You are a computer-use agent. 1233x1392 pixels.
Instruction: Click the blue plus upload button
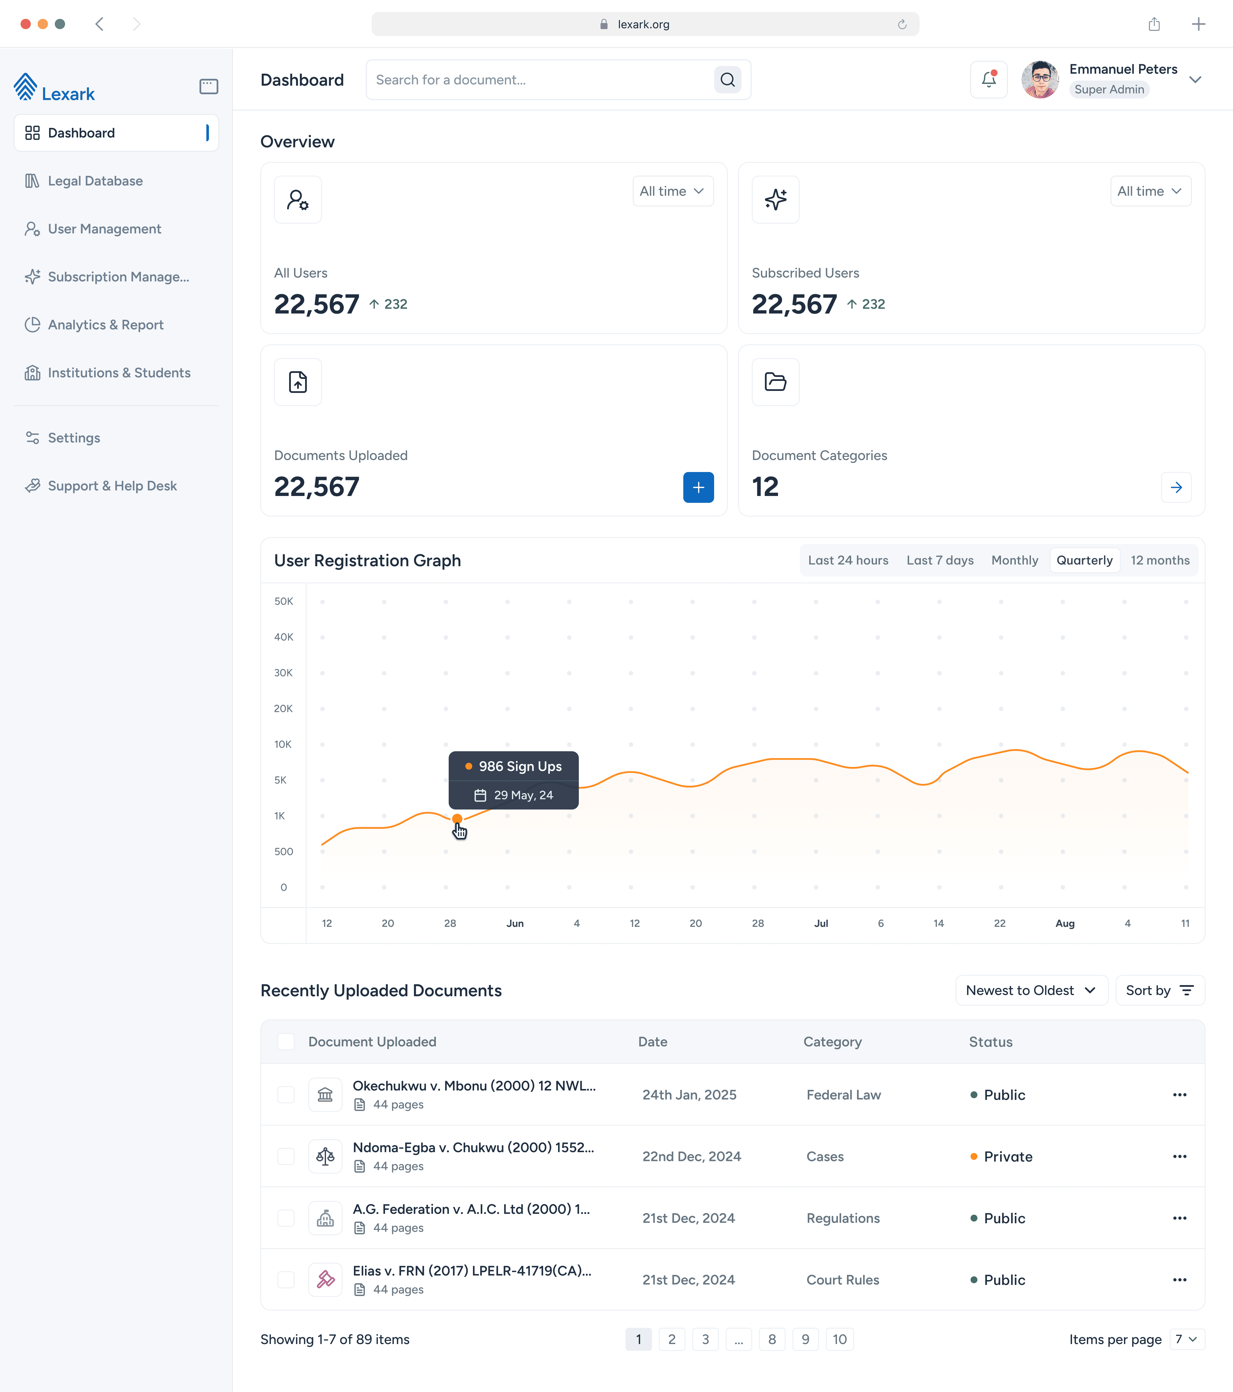[698, 488]
